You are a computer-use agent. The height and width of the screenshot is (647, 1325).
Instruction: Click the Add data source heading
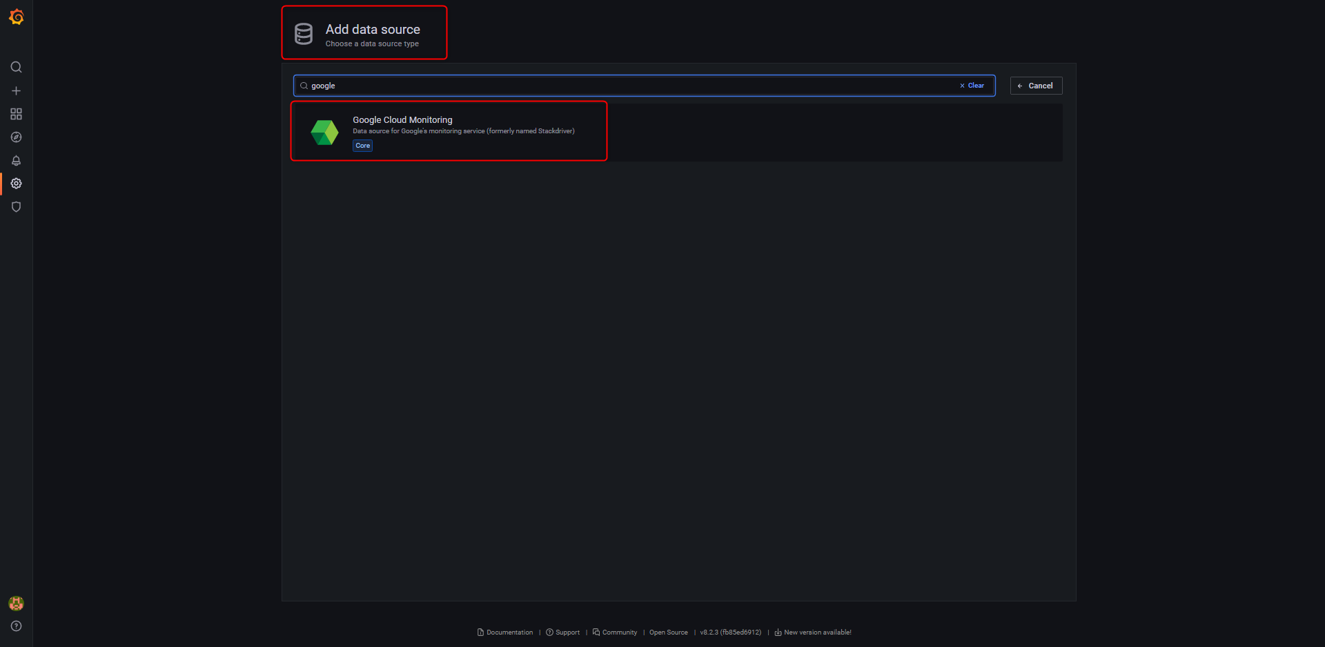pos(373,30)
